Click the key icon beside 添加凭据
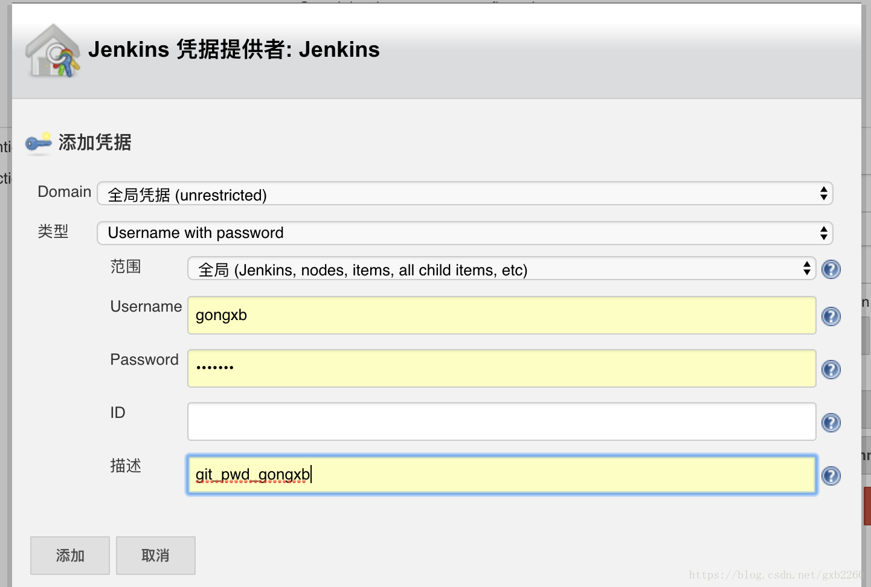871x587 pixels. click(37, 143)
